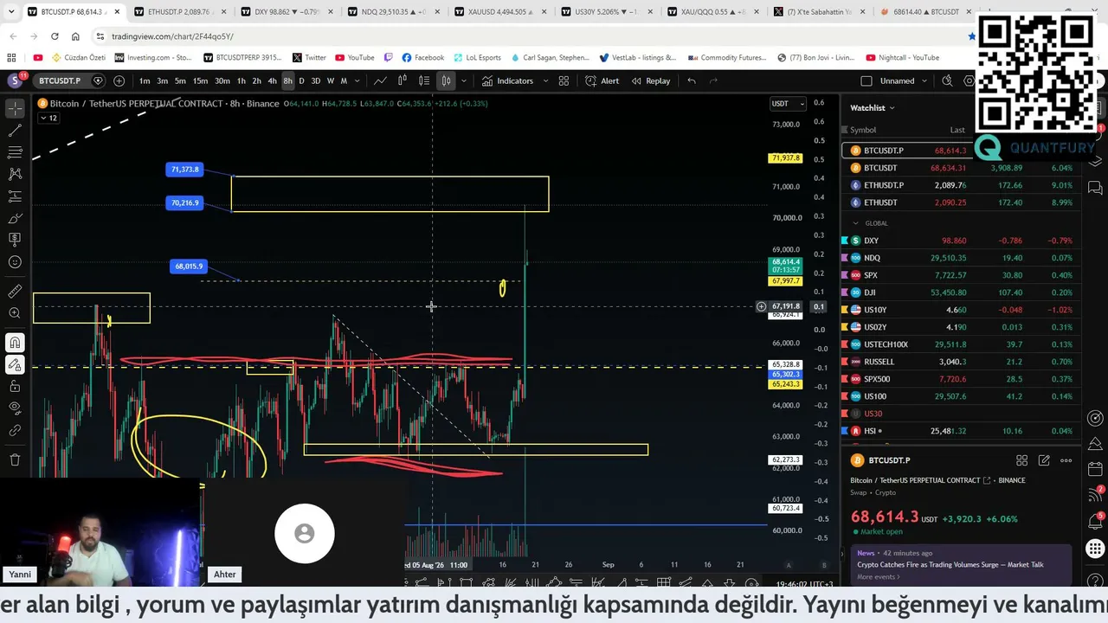This screenshot has width=1108, height=623.
Task: Expand the timeframe list dropdown arrow
Action: [x=358, y=80]
